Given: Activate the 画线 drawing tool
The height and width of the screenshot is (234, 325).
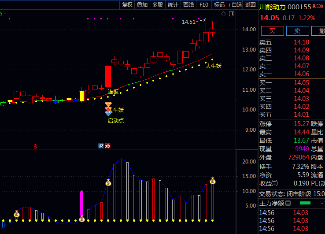Looking at the screenshot, I should click(188, 5).
